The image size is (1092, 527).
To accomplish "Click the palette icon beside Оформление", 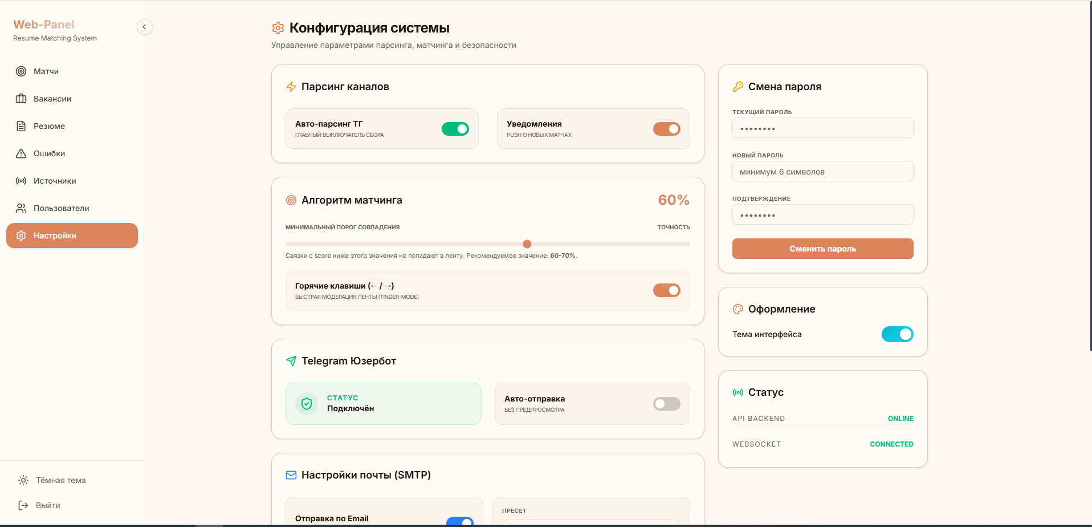I will pos(738,309).
